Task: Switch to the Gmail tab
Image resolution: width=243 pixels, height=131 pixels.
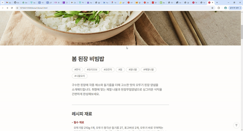Action: (x=9, y=3)
